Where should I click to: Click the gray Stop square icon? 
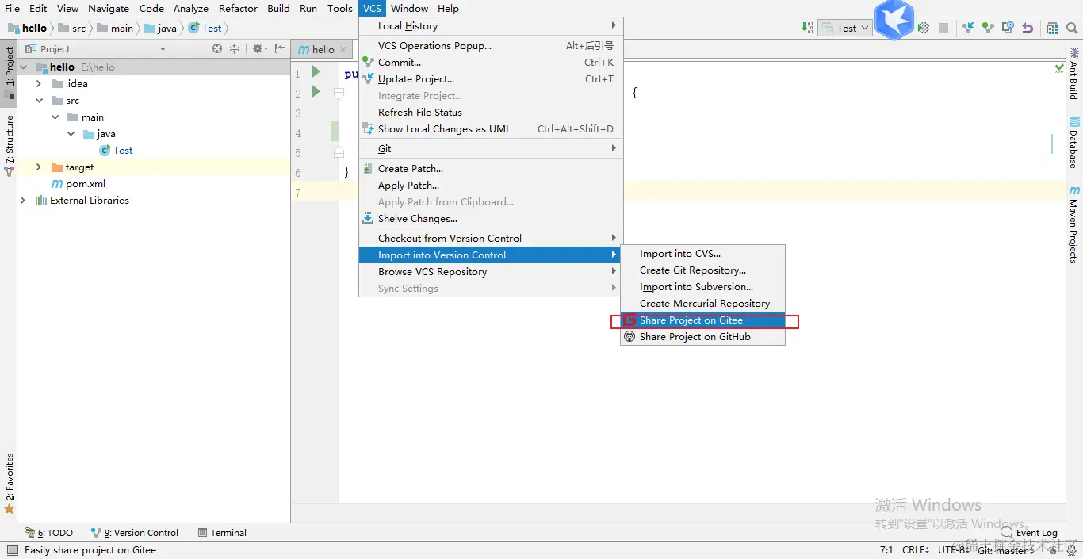point(943,28)
